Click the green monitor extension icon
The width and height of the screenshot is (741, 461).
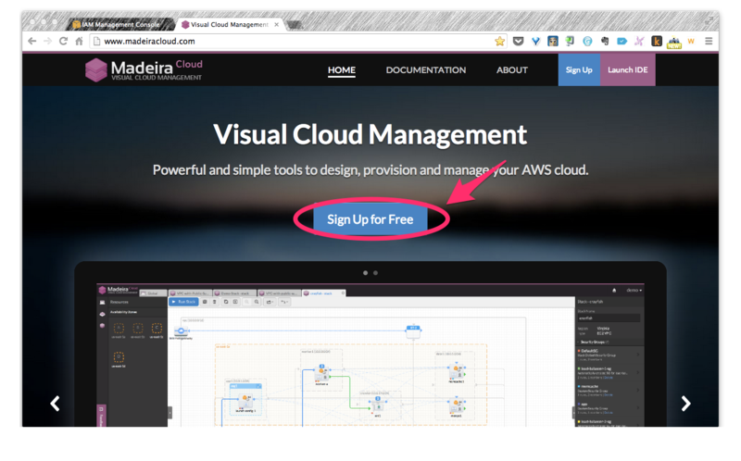coord(570,41)
